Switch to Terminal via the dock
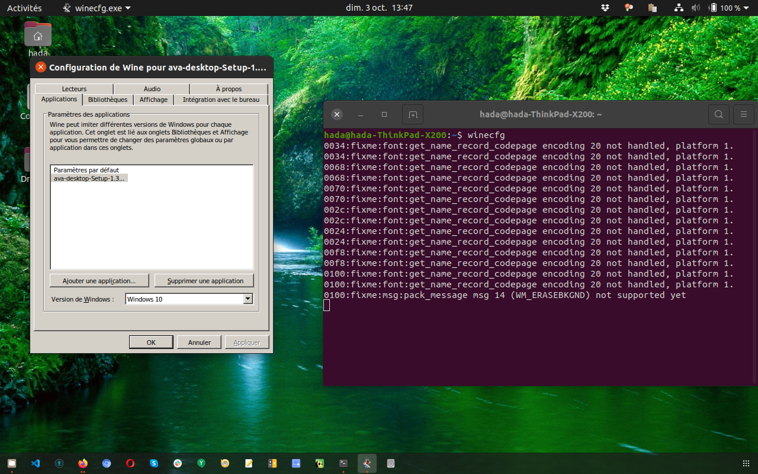The width and height of the screenshot is (758, 474). [343, 463]
